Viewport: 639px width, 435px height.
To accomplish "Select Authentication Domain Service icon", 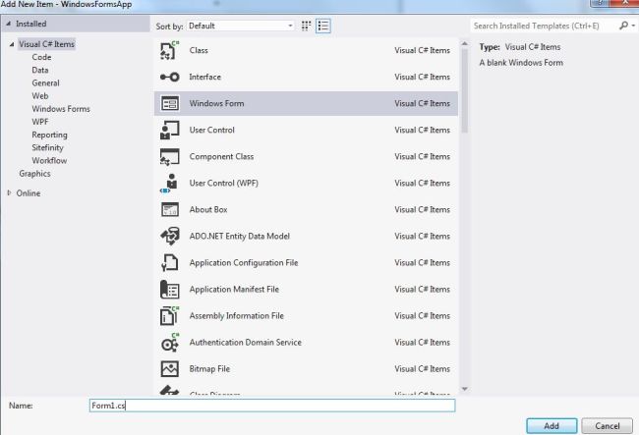I will click(x=169, y=342).
